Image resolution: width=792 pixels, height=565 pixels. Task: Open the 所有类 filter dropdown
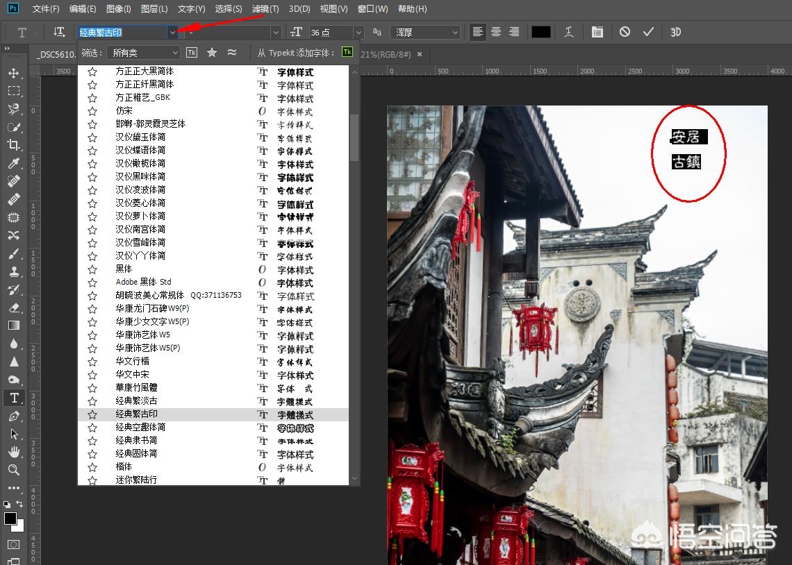pos(146,53)
